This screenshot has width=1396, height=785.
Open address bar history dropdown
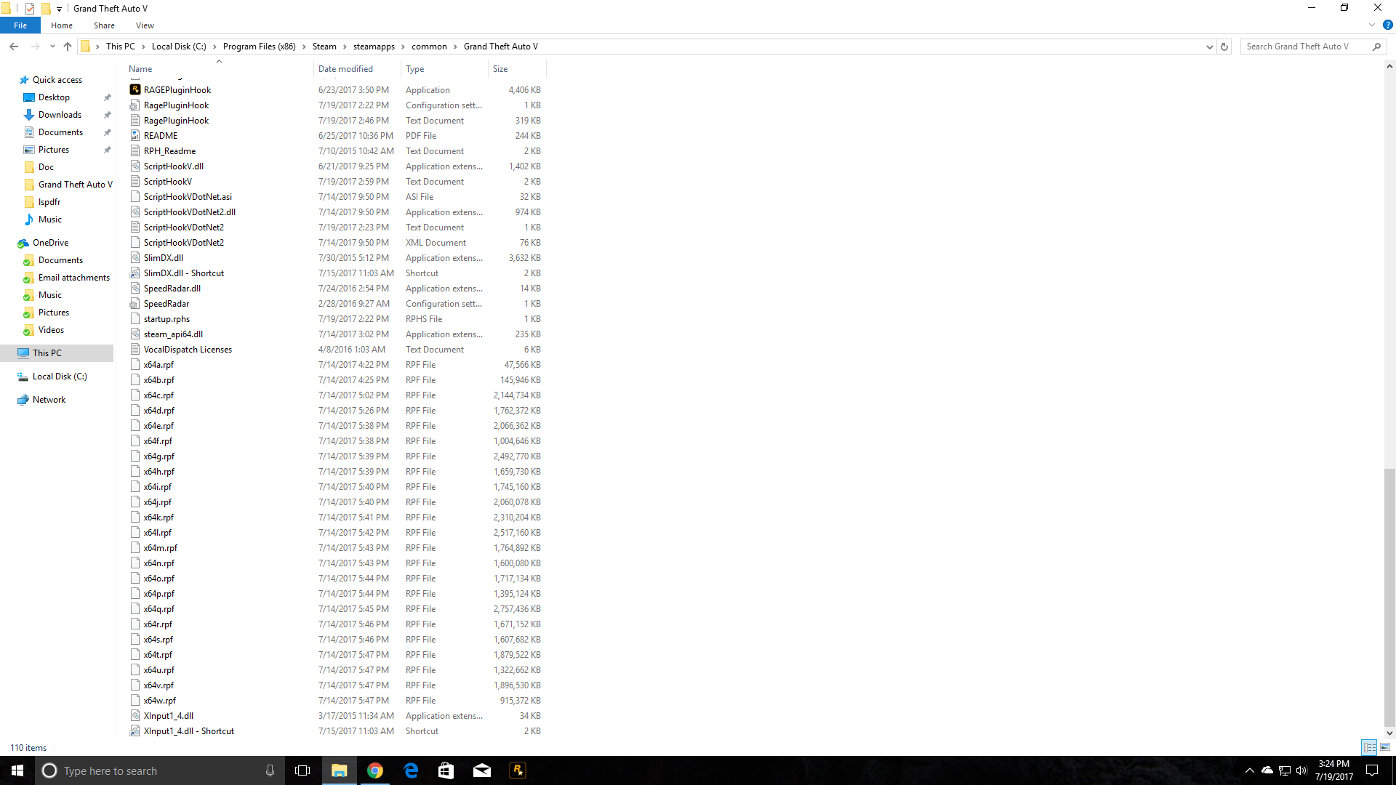1209,47
